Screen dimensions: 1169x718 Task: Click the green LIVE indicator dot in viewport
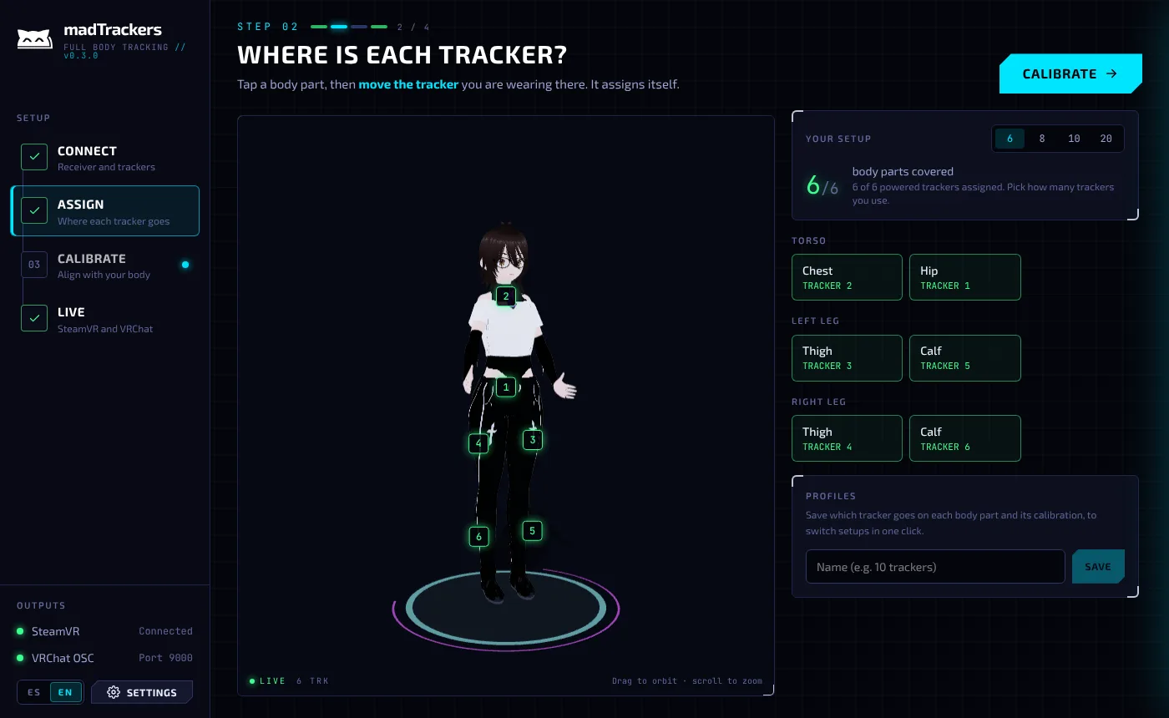[x=252, y=681]
